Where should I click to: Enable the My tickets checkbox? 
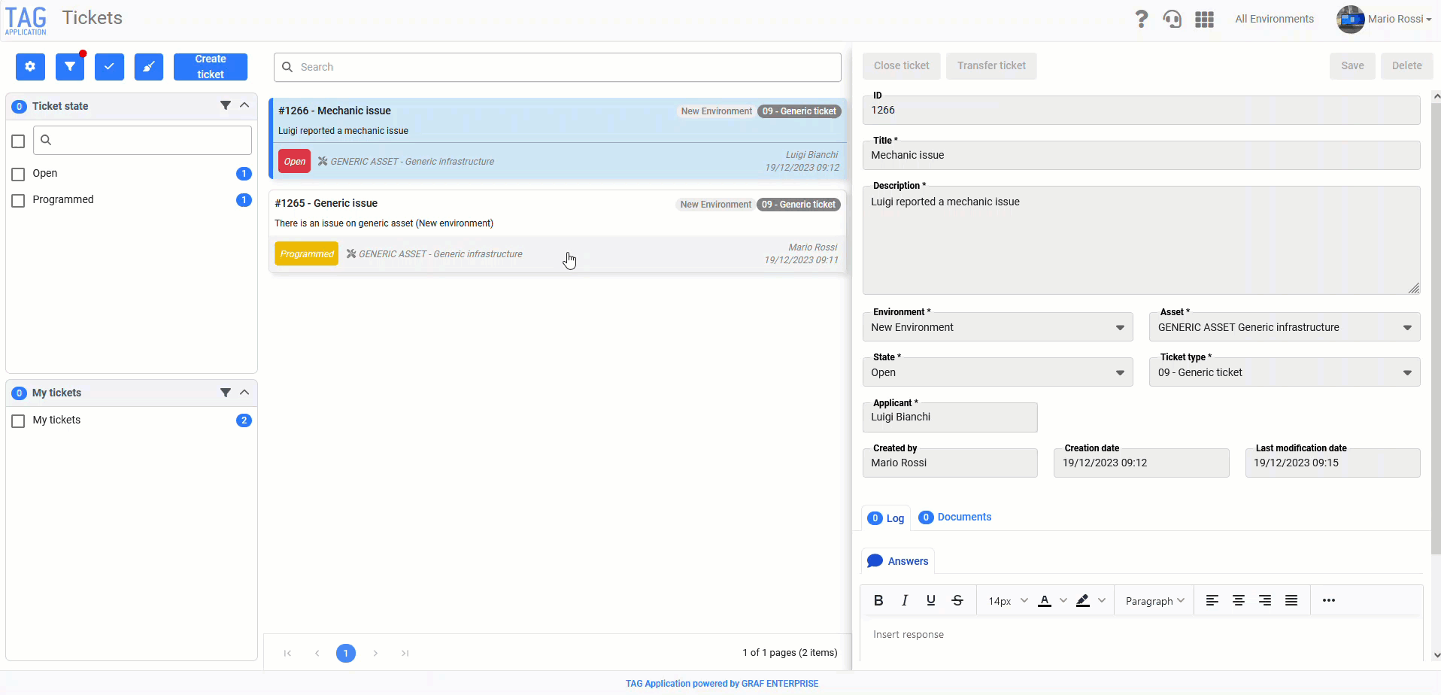click(x=19, y=421)
